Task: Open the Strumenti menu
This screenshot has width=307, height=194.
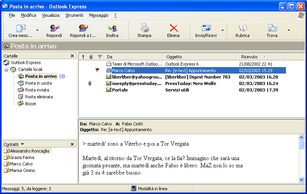Action: point(74,15)
